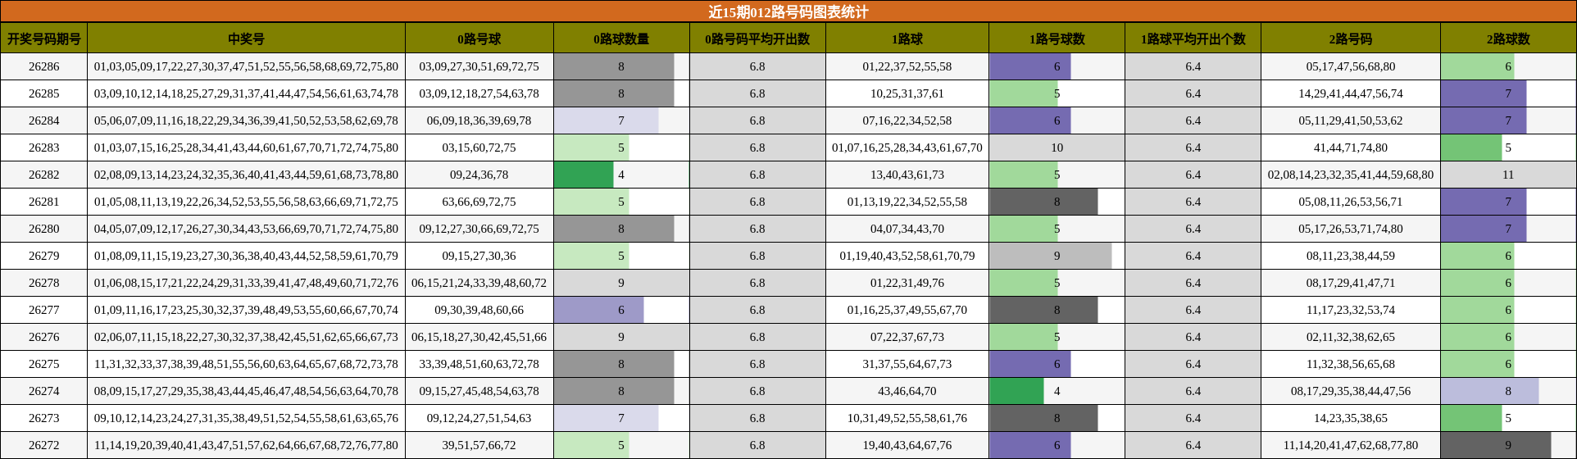Click the 2路球数 column header
The height and width of the screenshot is (459, 1577).
point(1508,39)
